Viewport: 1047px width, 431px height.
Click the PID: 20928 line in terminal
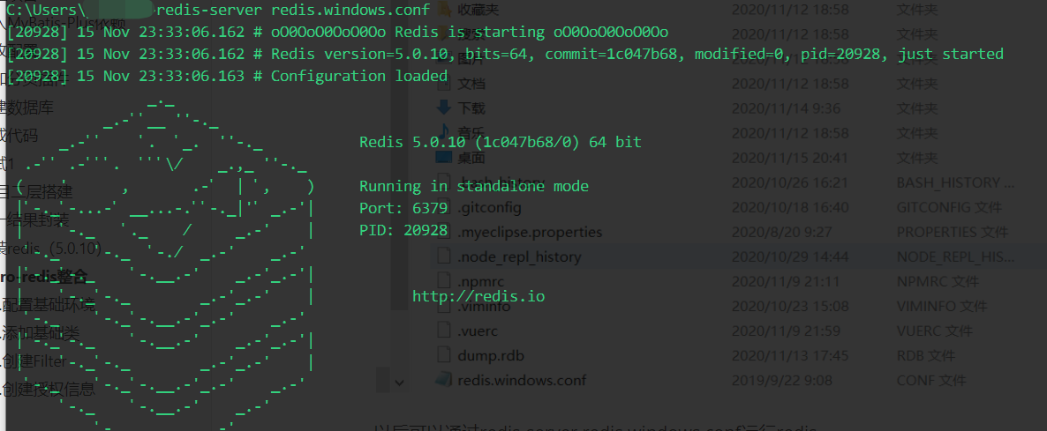[x=403, y=230]
